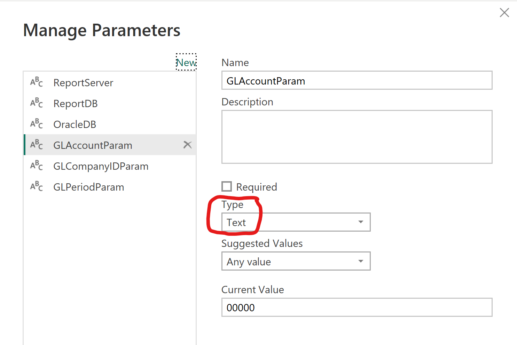Click the ABC icon next to ReportDB
The height and width of the screenshot is (345, 517).
click(37, 103)
